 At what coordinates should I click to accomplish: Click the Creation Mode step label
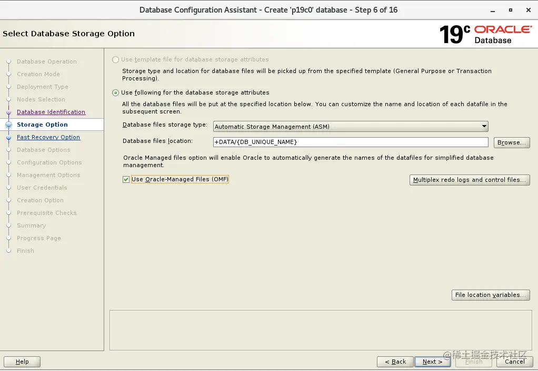coord(38,74)
